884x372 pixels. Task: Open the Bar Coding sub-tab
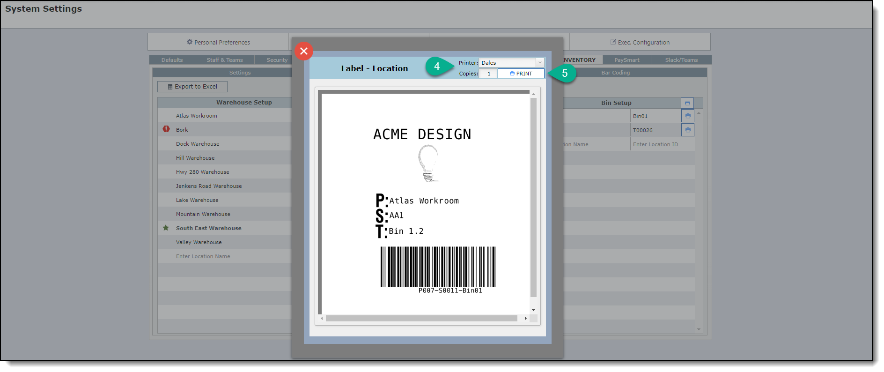pyautogui.click(x=616, y=73)
